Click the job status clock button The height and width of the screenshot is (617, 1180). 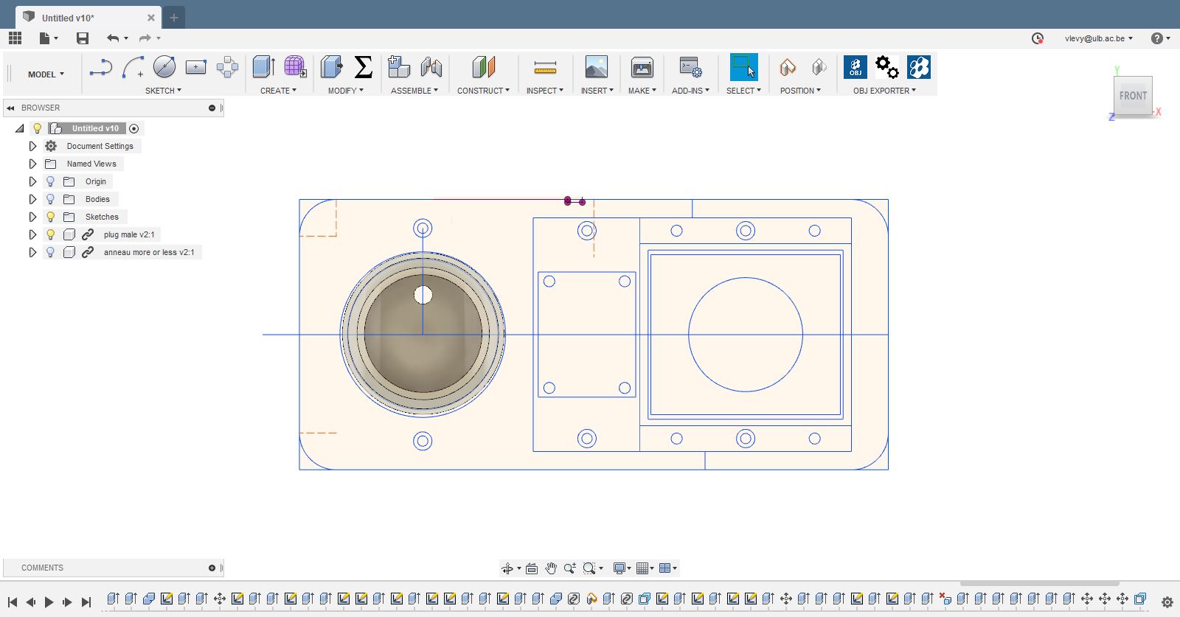pyautogui.click(x=1038, y=38)
